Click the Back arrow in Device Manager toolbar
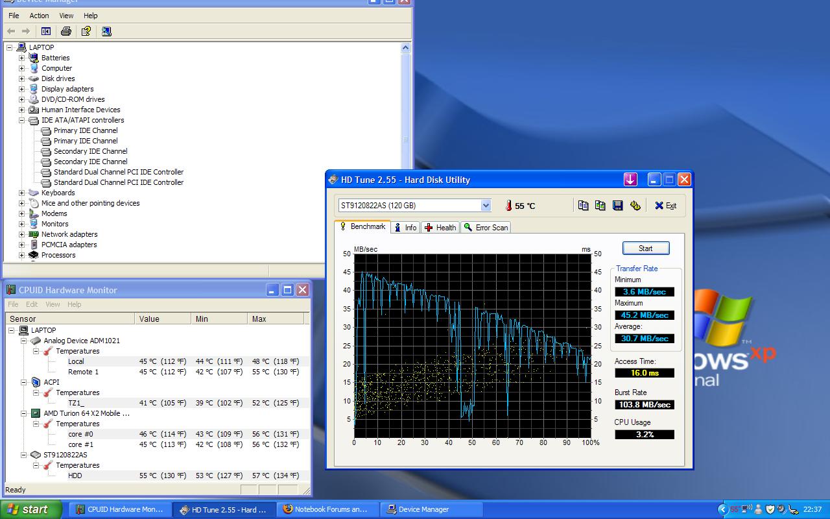Image resolution: width=830 pixels, height=519 pixels. tap(11, 31)
